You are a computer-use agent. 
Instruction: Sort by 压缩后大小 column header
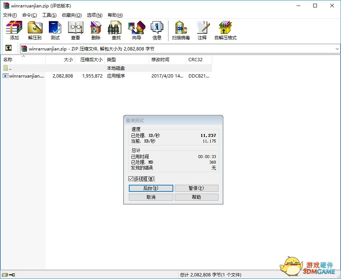coord(90,59)
